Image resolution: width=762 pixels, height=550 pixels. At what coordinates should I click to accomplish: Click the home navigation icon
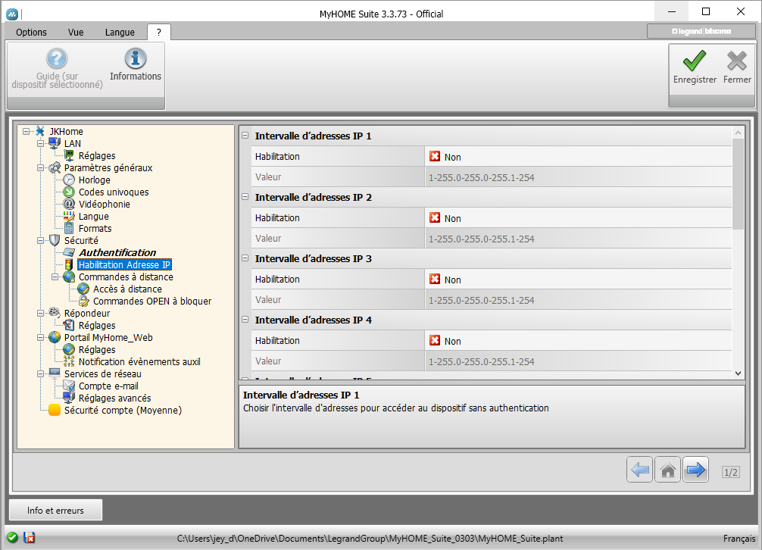tap(668, 470)
